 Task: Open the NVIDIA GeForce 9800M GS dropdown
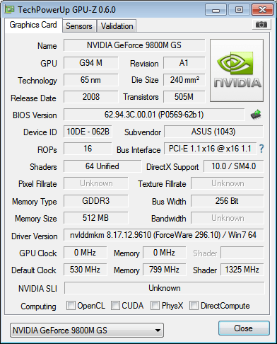(87, 331)
